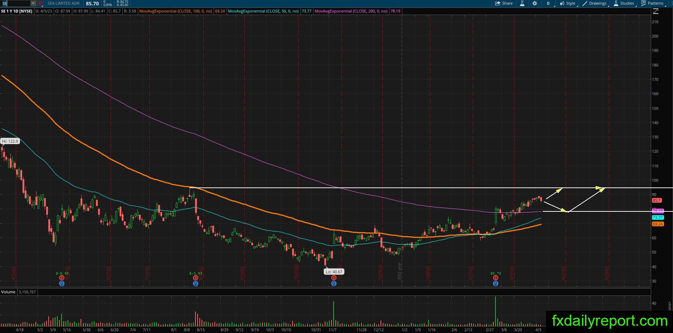Click the scale icon above price axis
Image resolution: width=673 pixels, height=333 pixels.
click(655, 11)
